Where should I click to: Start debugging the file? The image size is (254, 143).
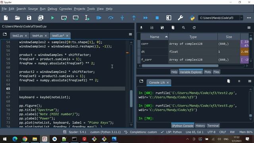(x=99, y=18)
